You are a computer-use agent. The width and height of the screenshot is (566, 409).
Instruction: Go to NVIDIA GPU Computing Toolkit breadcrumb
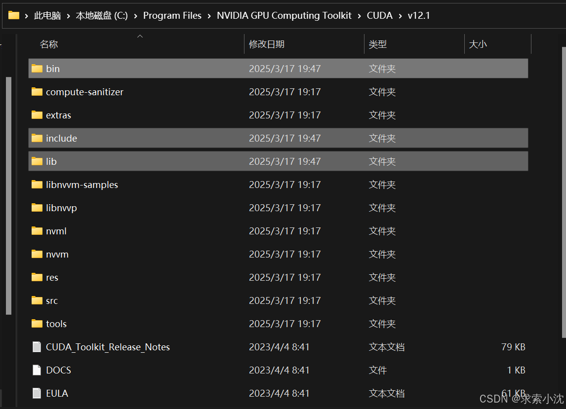284,15
